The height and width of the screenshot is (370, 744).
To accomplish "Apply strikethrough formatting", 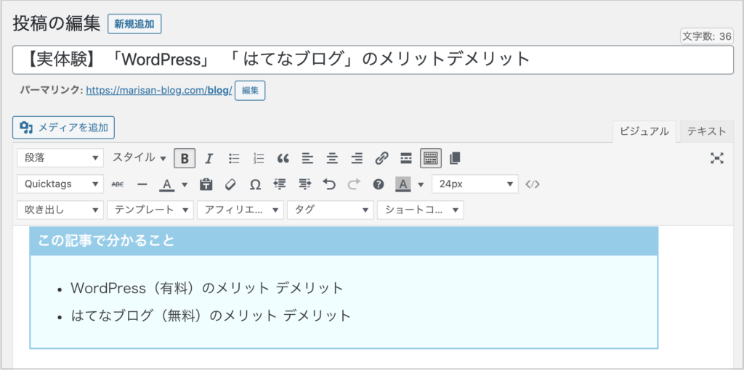I will click(x=117, y=184).
